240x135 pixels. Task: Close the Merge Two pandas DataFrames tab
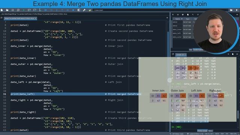(x=36, y=18)
